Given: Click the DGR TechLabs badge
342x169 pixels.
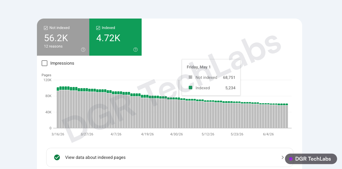Looking at the screenshot, I should 311,159.
